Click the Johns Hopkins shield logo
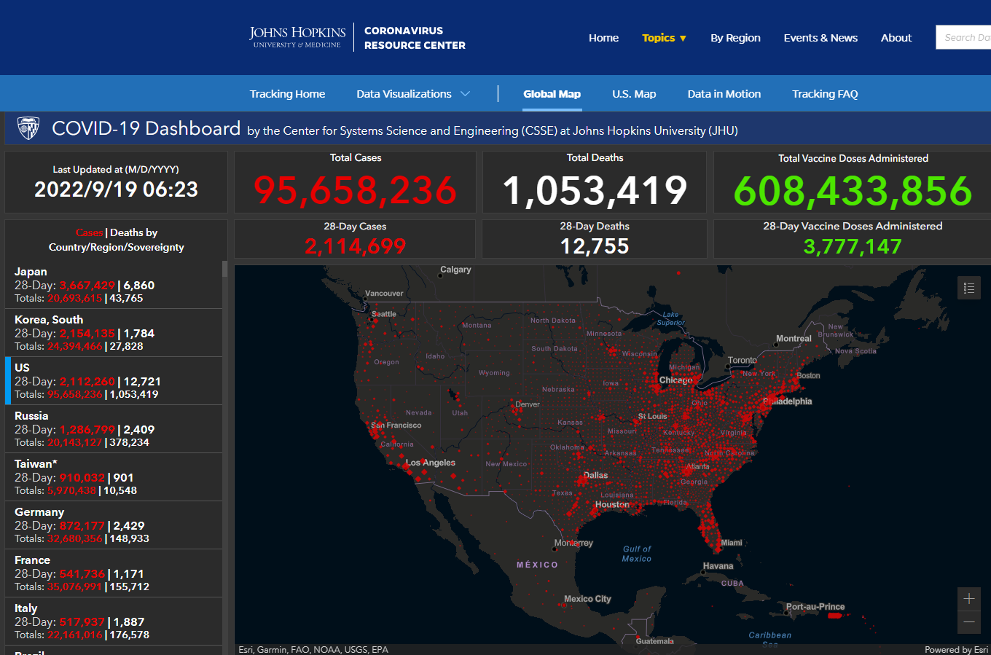The width and height of the screenshot is (991, 655). tap(28, 129)
